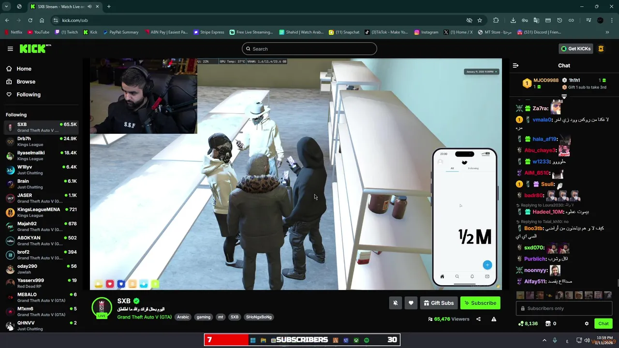Click Gift Subs button

439,303
